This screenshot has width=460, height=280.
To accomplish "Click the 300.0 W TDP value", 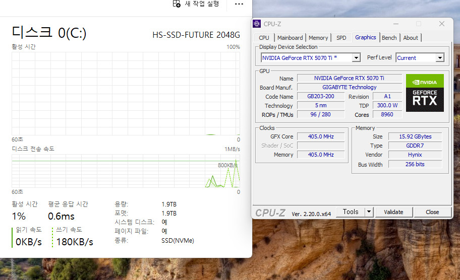I will click(x=387, y=105).
